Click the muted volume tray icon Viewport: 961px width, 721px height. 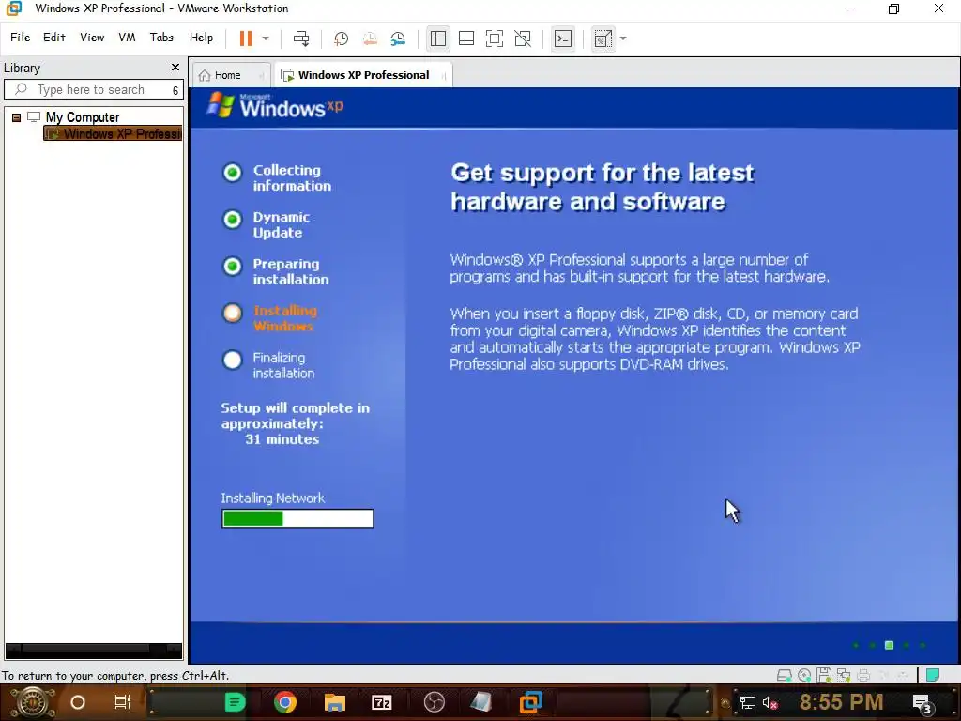[770, 703]
